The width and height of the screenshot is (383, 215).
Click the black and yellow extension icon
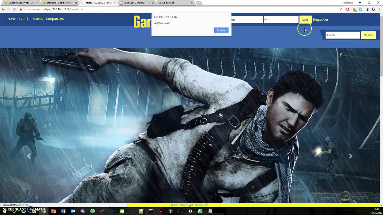click(x=367, y=9)
